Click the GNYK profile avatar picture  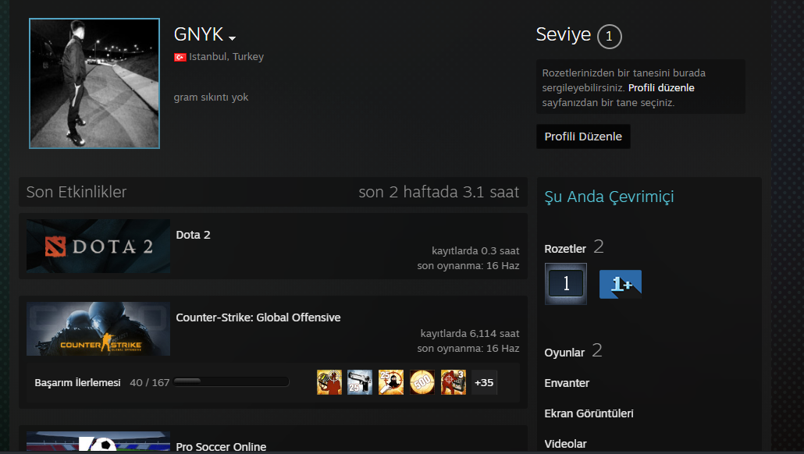tap(94, 83)
